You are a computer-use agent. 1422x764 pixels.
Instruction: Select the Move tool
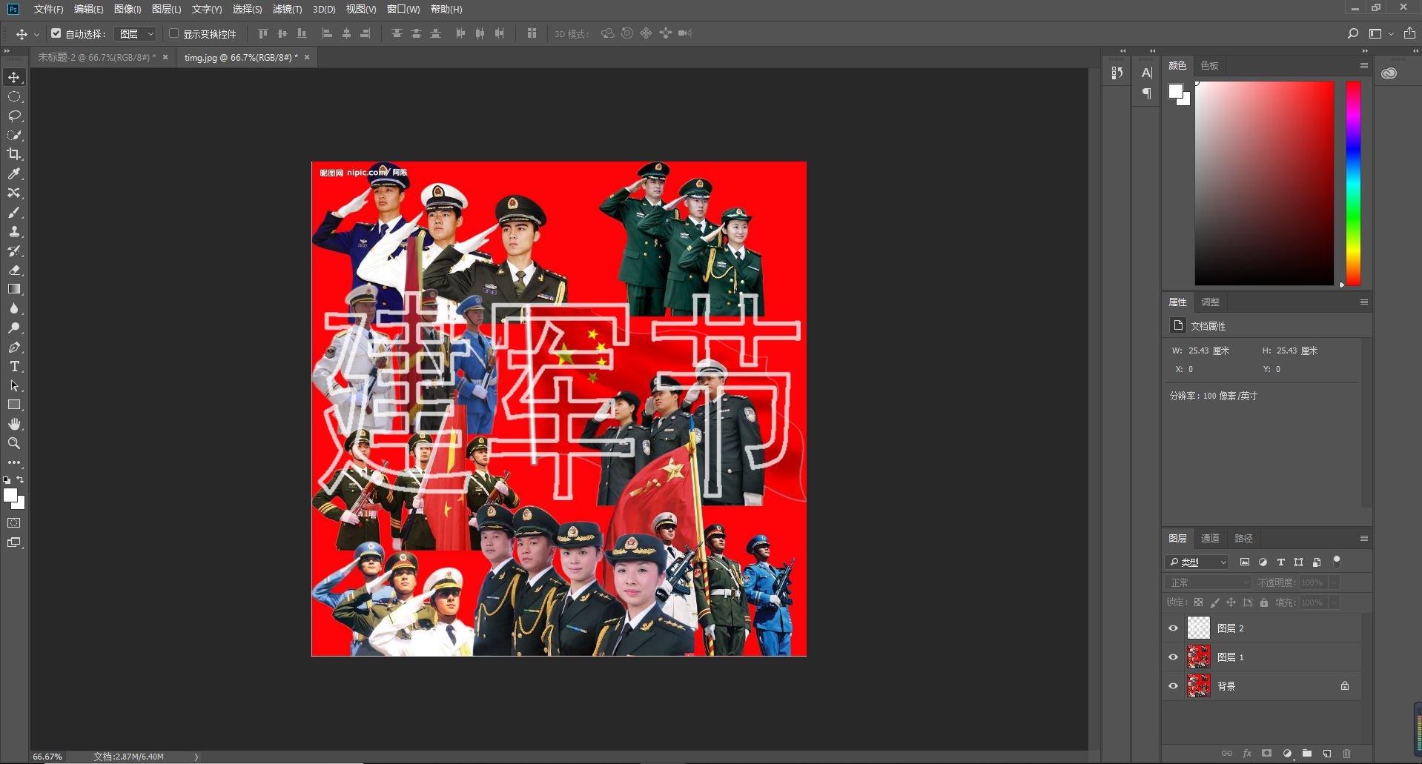[15, 76]
